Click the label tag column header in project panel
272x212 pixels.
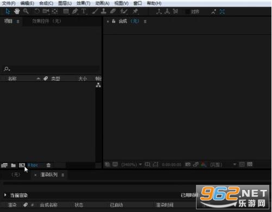[46, 79]
